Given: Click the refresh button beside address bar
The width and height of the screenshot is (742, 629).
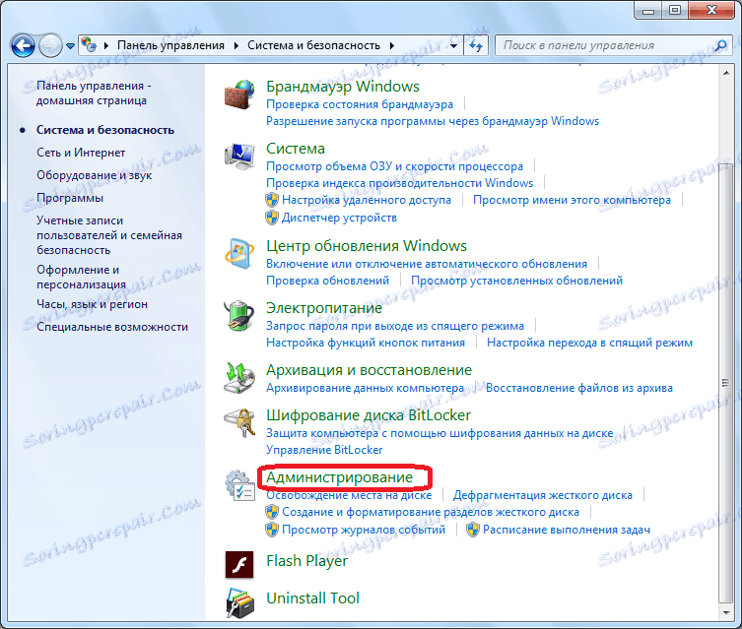Looking at the screenshot, I should (x=476, y=46).
